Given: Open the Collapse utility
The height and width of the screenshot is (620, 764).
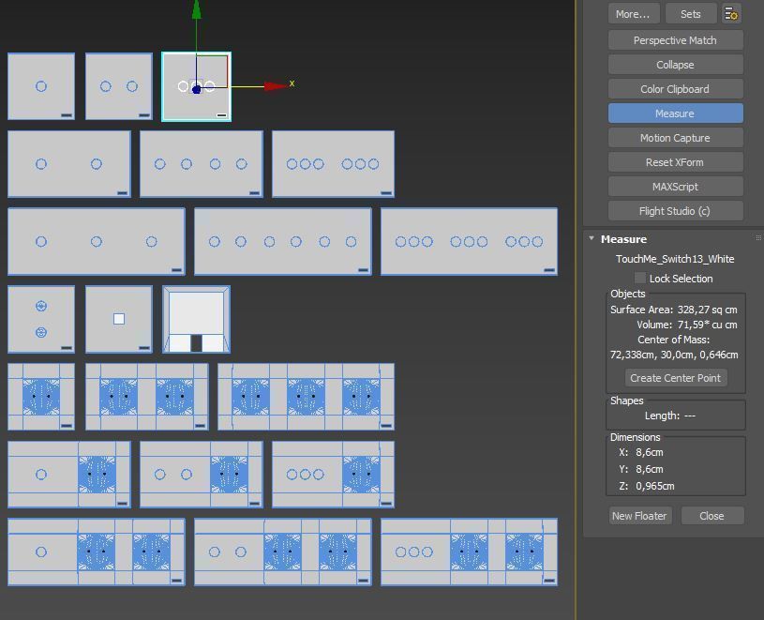Looking at the screenshot, I should [675, 65].
